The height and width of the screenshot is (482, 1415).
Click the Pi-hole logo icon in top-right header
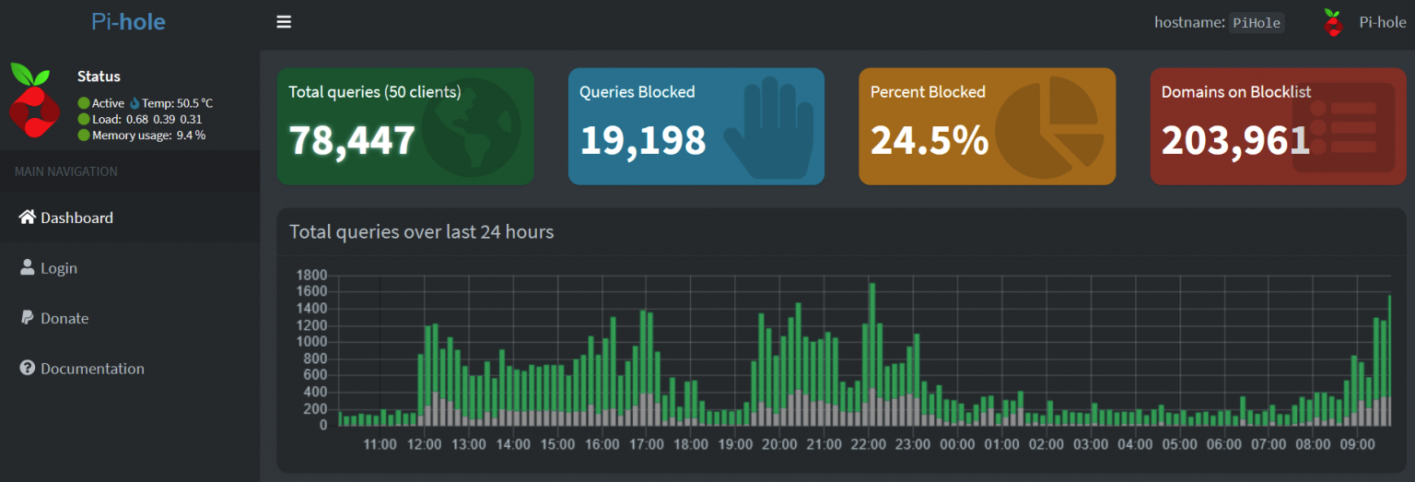(x=1333, y=22)
